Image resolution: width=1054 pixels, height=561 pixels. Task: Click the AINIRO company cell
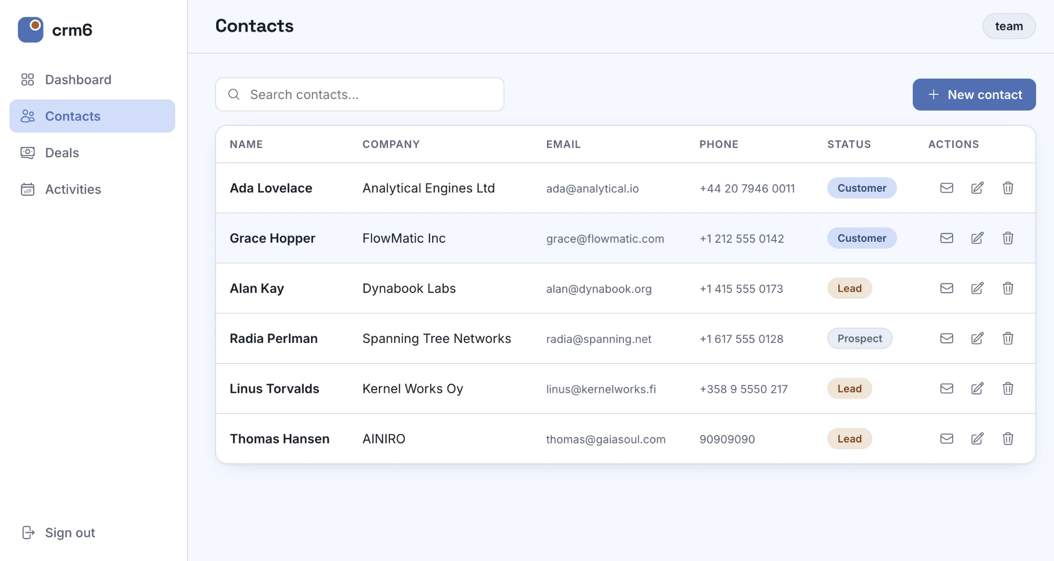click(x=384, y=438)
